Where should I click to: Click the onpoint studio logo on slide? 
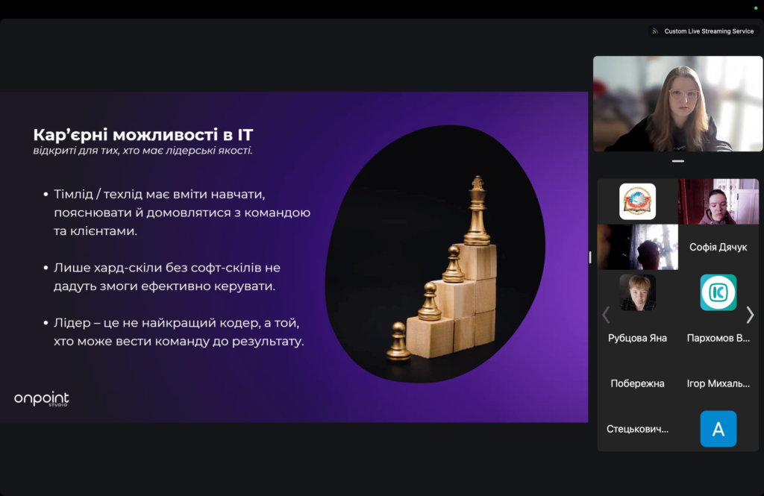[42, 398]
